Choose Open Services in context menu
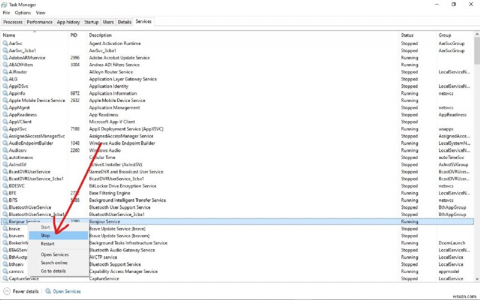The image size is (480, 300). pyautogui.click(x=58, y=254)
